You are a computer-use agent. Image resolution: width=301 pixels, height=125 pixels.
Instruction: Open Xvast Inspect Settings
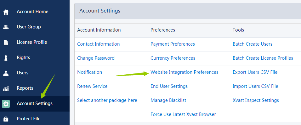pos(256,100)
